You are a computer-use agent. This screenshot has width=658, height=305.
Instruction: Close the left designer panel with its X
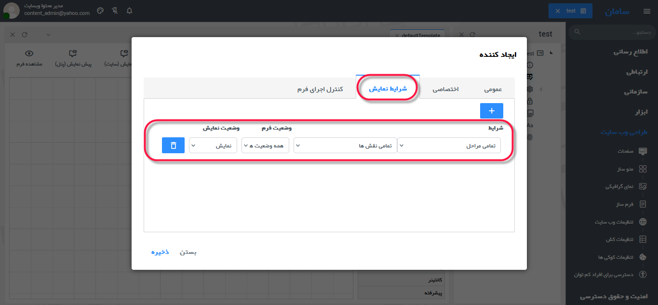click(13, 35)
